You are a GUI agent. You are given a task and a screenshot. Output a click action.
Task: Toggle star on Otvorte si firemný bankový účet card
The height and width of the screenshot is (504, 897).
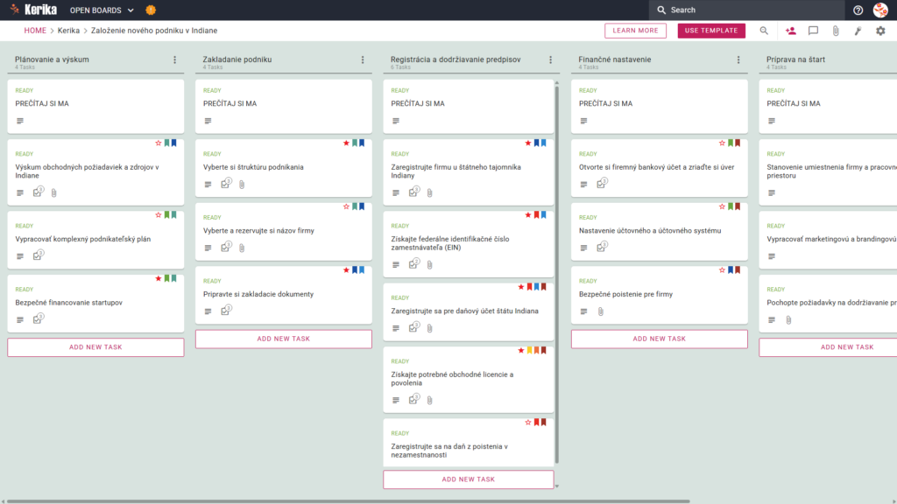click(722, 143)
